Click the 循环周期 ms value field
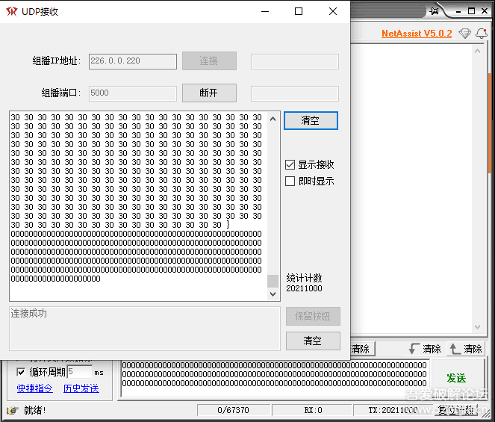Image resolution: width=495 pixels, height=422 pixels. (80, 372)
